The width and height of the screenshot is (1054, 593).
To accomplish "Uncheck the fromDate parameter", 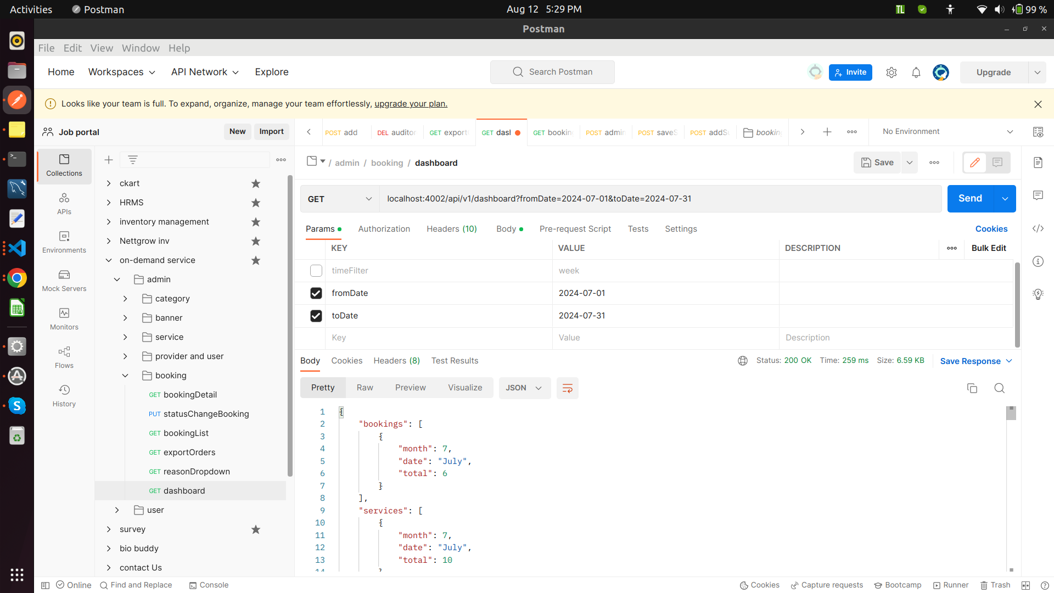I will (x=316, y=293).
